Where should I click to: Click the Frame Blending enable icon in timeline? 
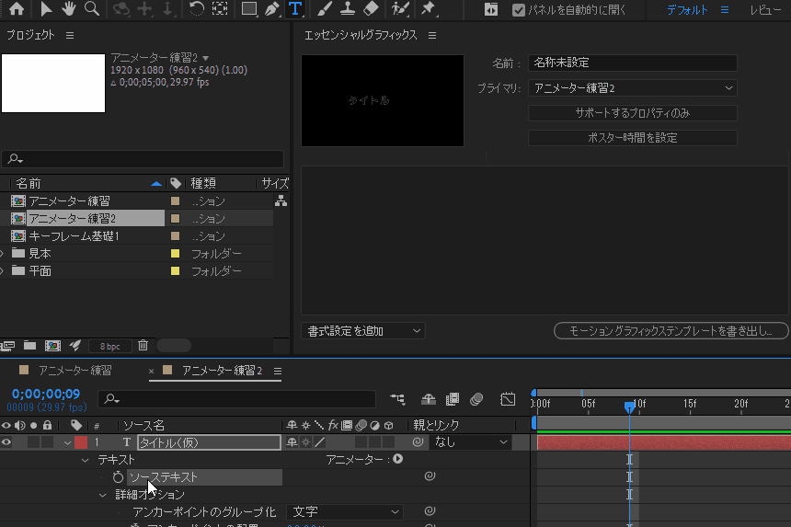[x=453, y=399]
